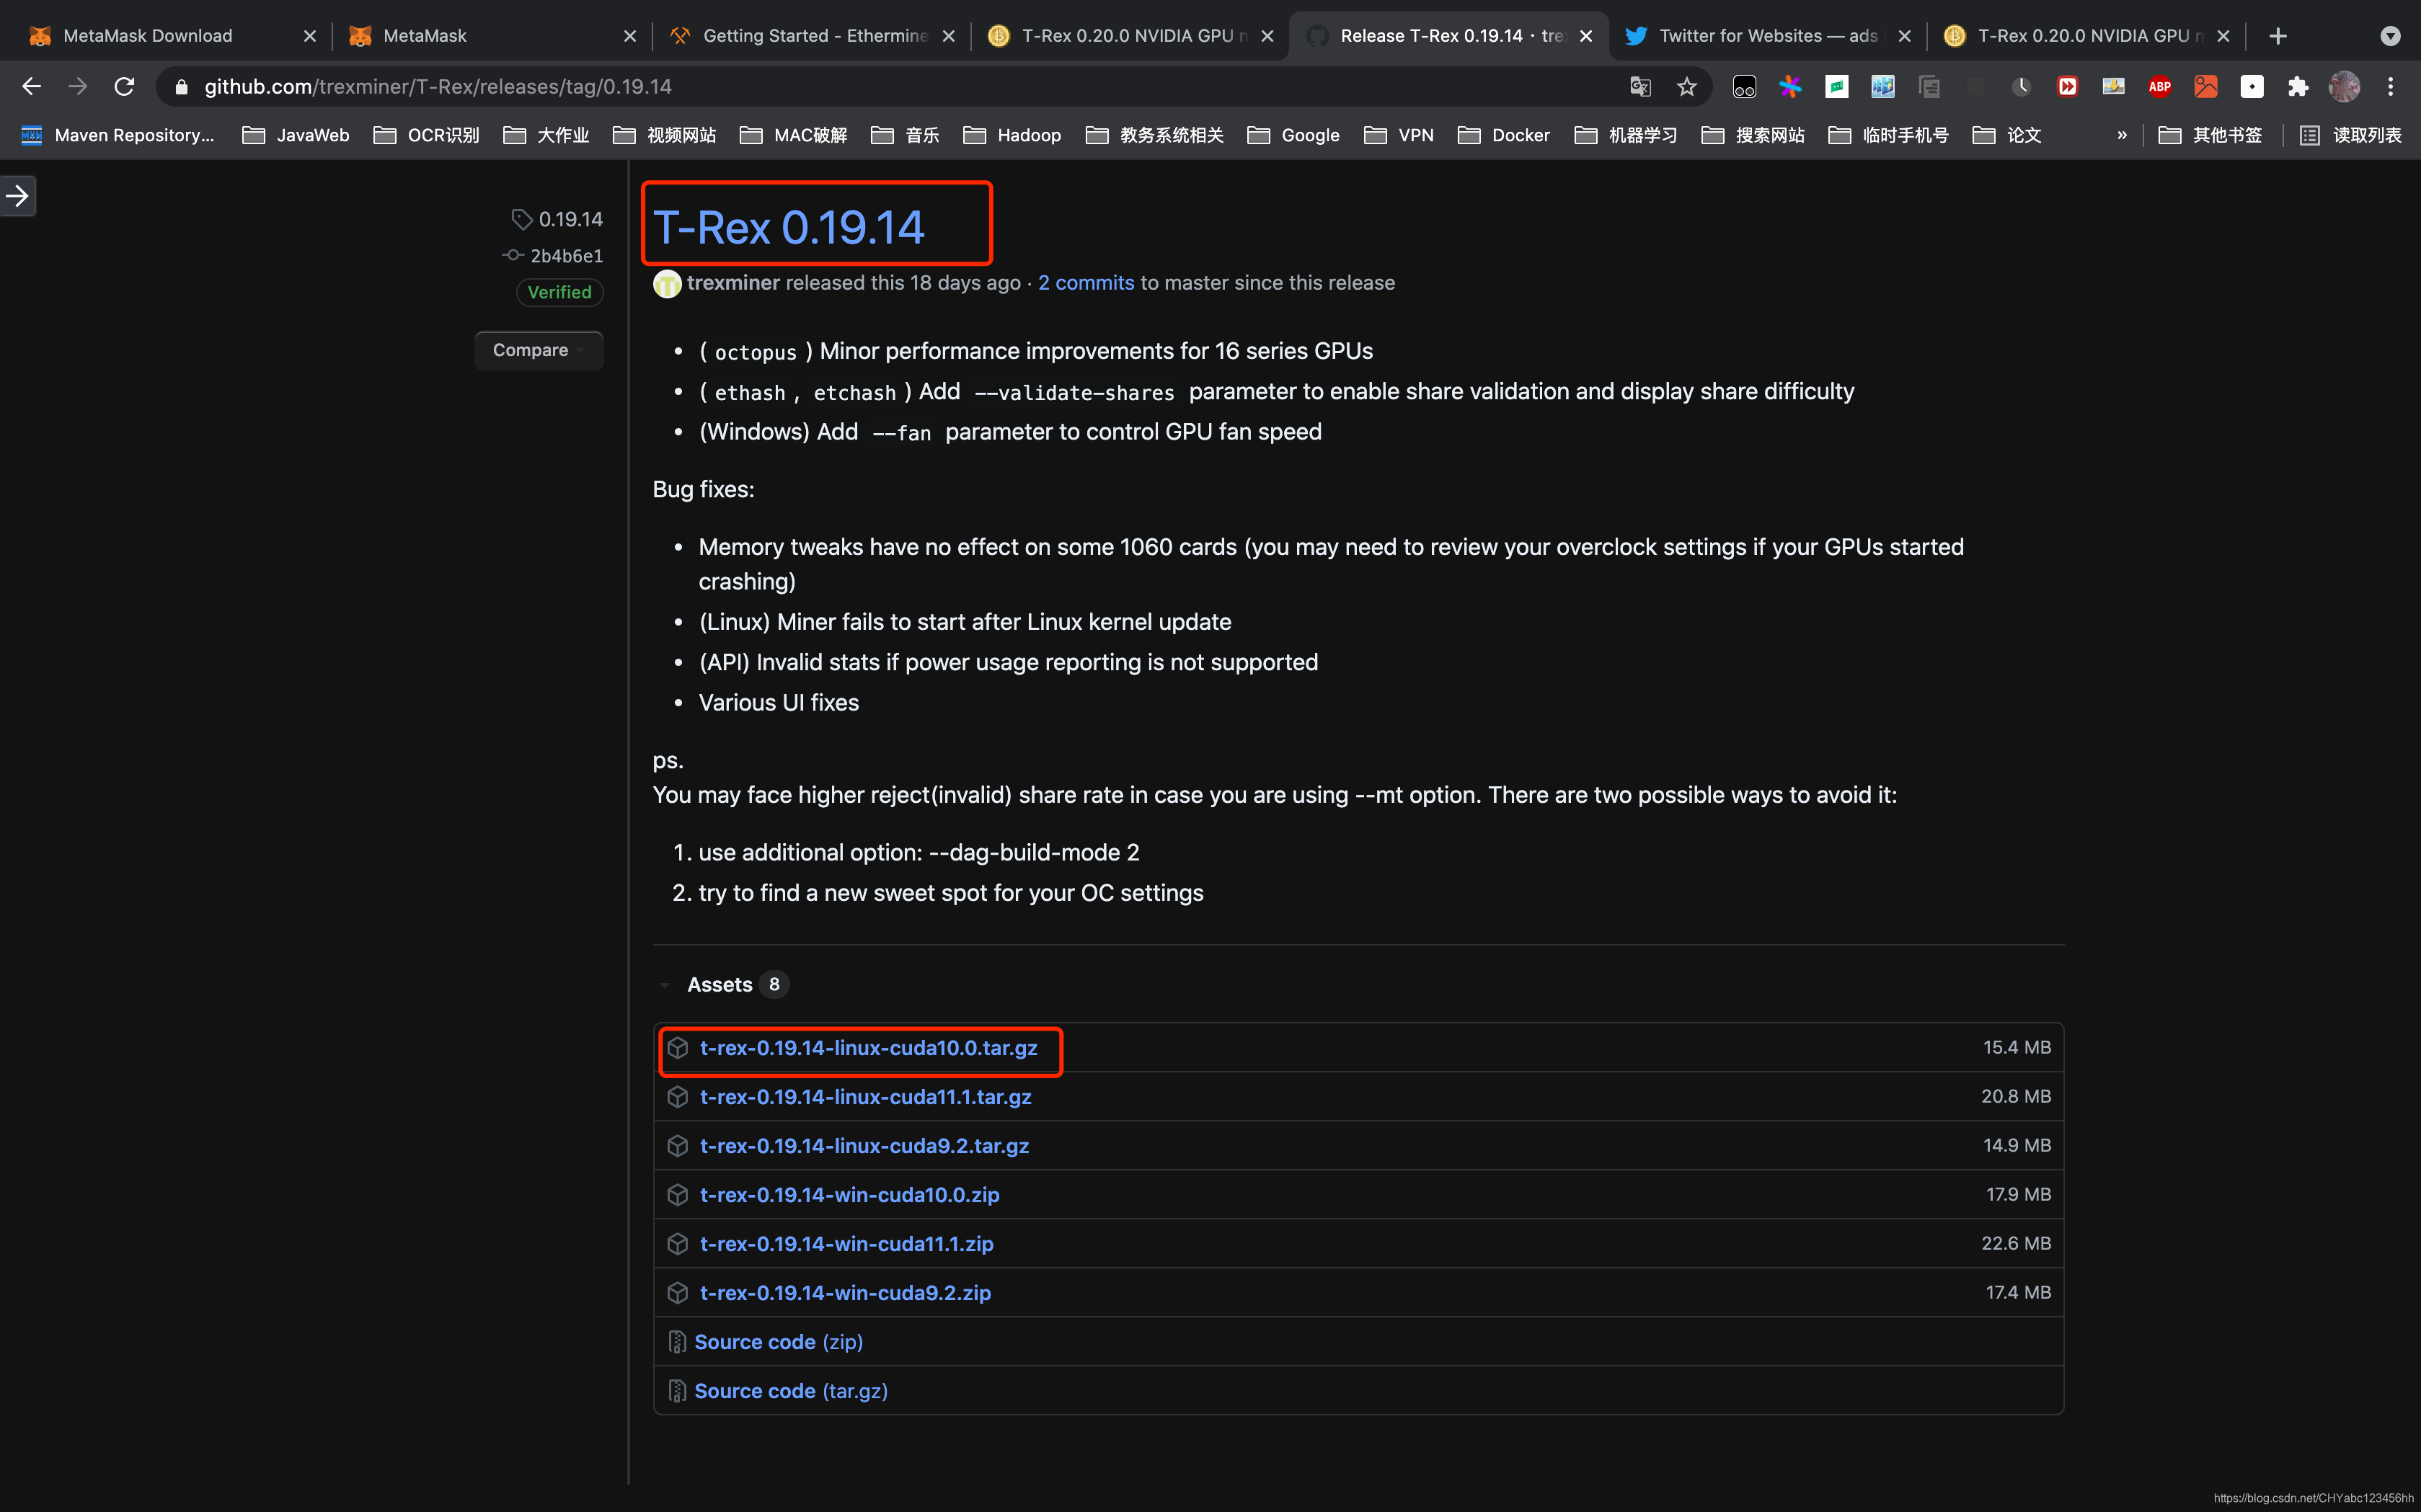2421x1512 pixels.
Task: Download Source code (tar.gz)
Action: click(x=790, y=1391)
